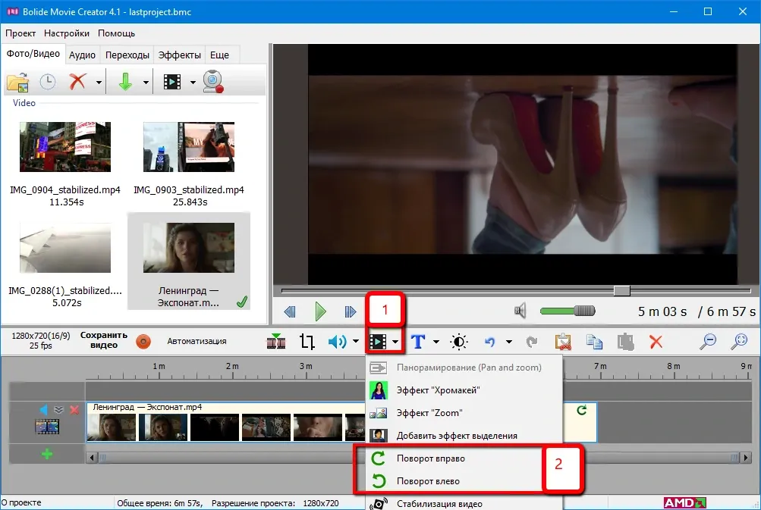Mute the preview speaker icon

coord(520,311)
